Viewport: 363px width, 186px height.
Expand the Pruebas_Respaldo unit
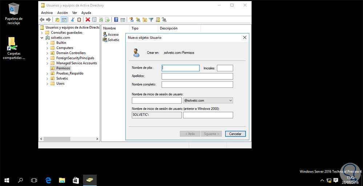tap(47, 73)
